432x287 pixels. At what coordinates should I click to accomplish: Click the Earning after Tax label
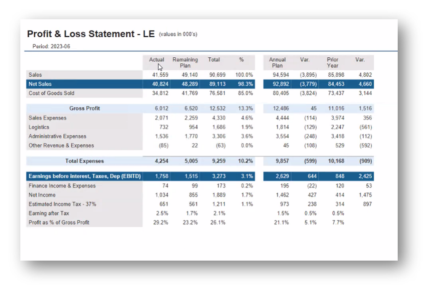pyautogui.click(x=49, y=213)
